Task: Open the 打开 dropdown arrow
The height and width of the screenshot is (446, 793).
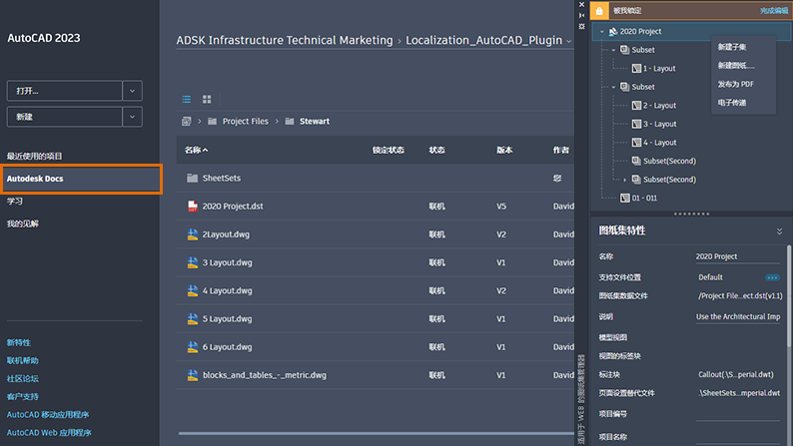Action: [x=132, y=91]
